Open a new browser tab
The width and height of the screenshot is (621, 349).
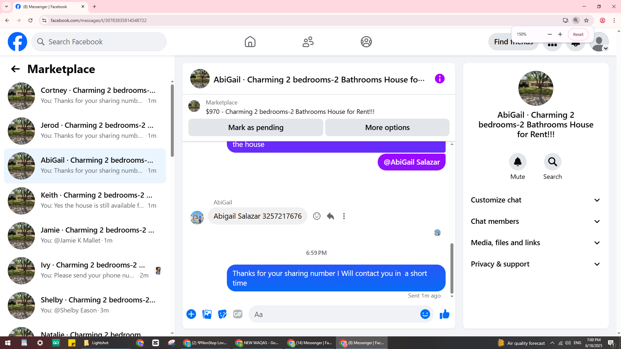(94, 6)
